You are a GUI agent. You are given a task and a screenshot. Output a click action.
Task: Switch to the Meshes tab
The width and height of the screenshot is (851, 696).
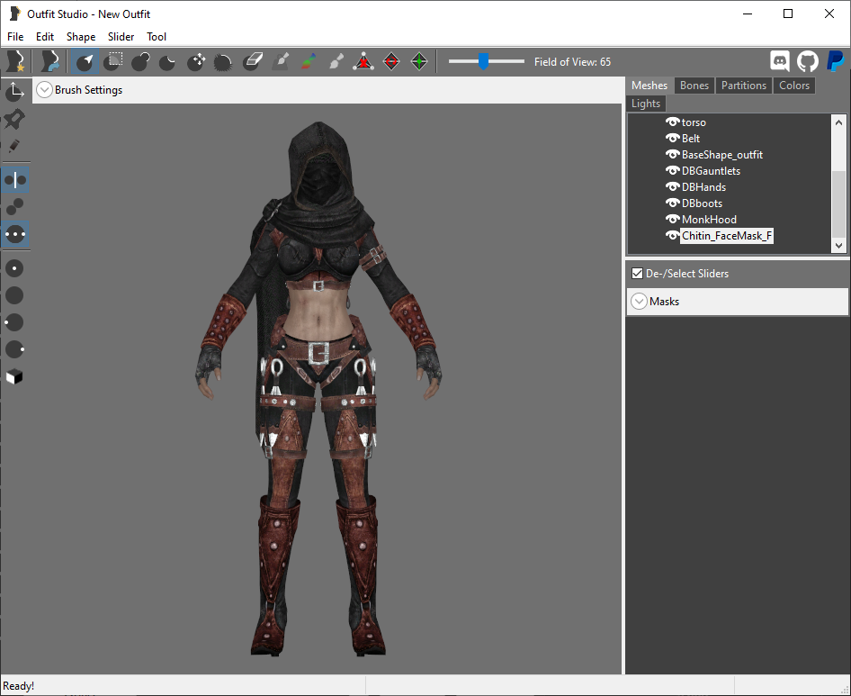pos(649,86)
